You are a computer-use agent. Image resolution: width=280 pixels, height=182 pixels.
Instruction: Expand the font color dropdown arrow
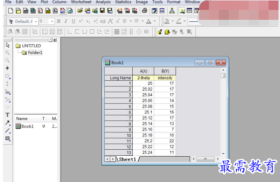155,21
